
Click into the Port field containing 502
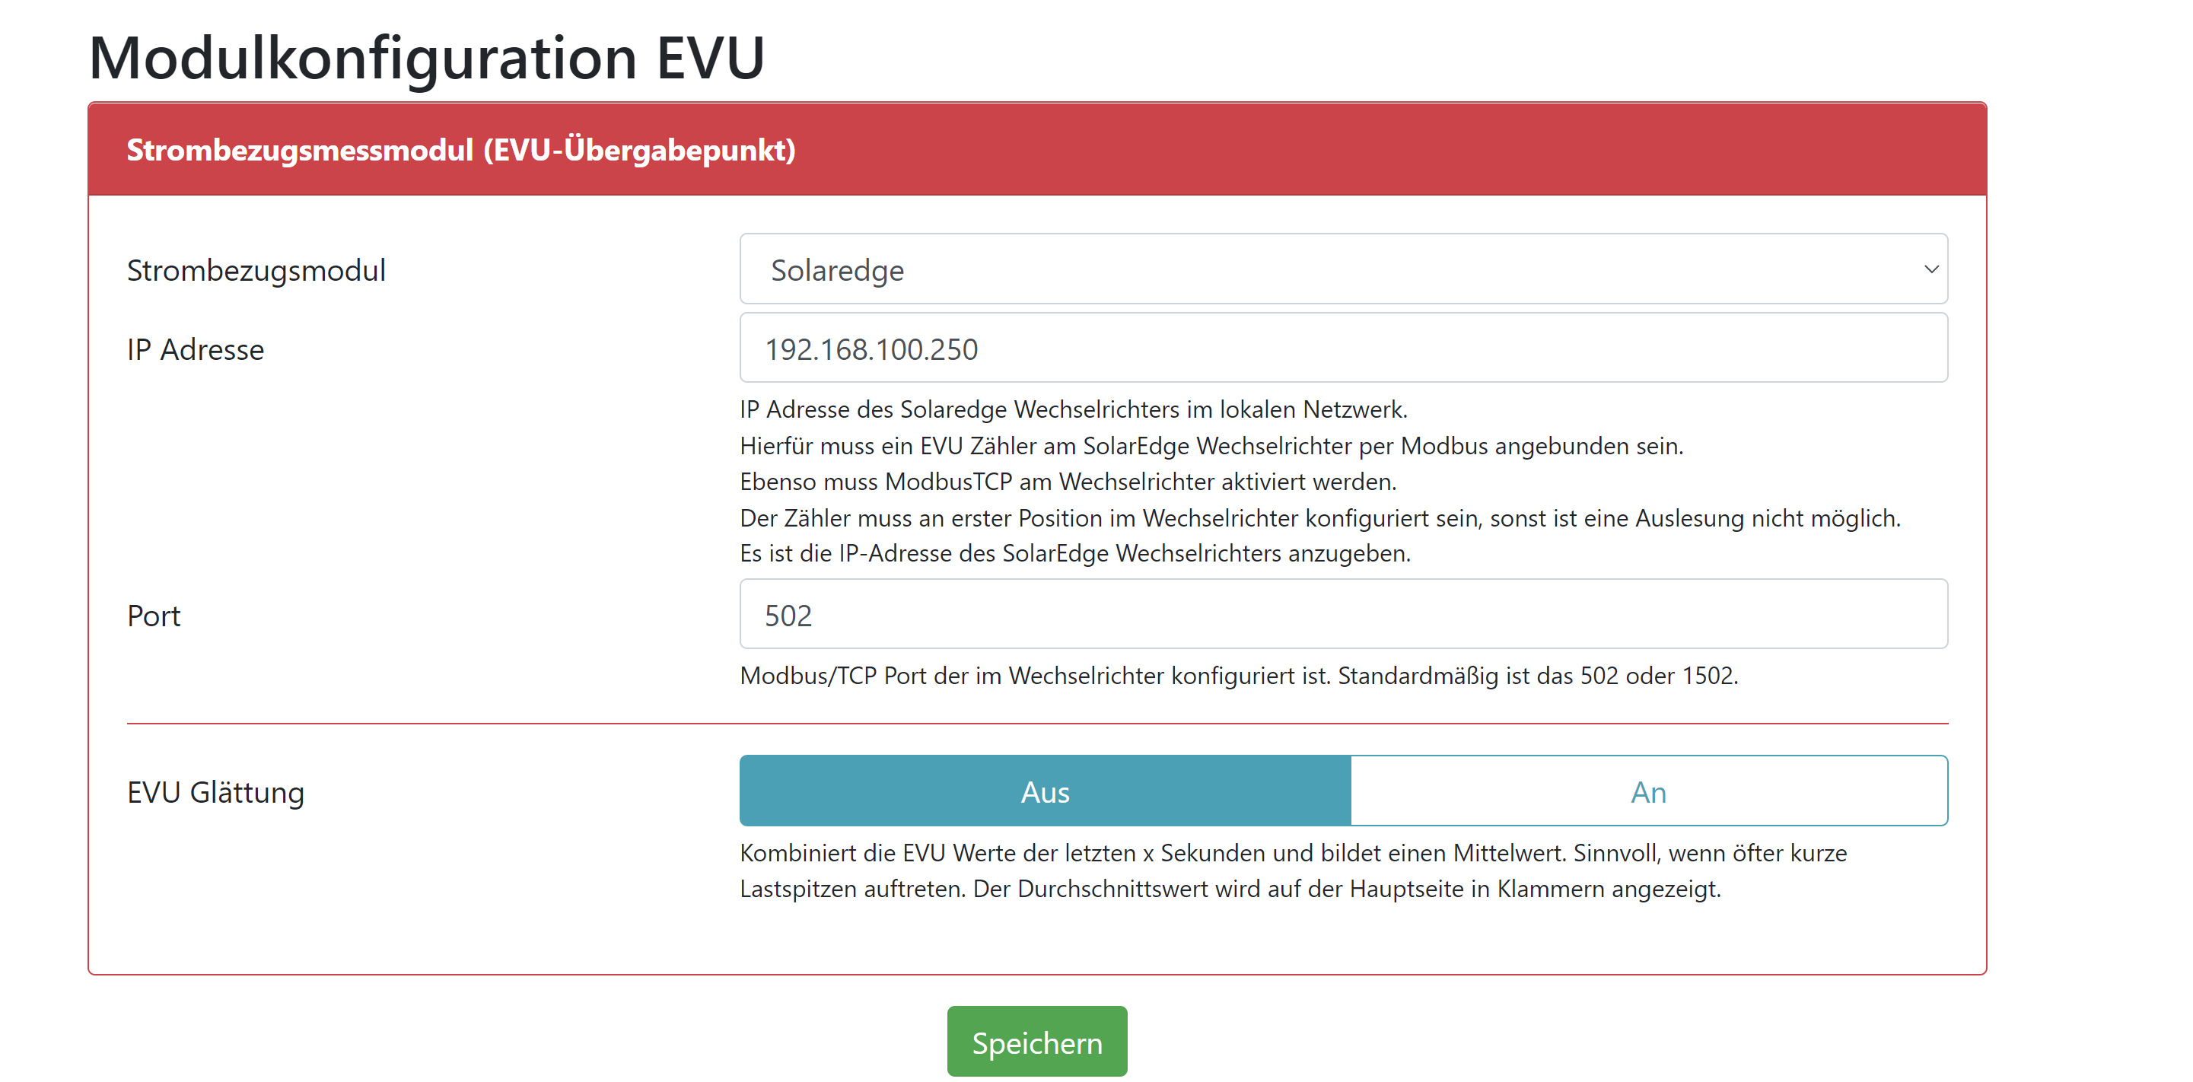[x=1342, y=615]
